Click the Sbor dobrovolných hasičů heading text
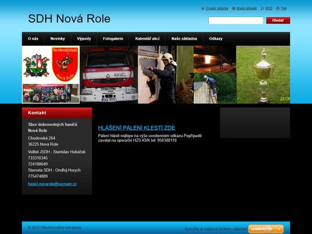This screenshot has height=234, width=312. click(x=53, y=124)
